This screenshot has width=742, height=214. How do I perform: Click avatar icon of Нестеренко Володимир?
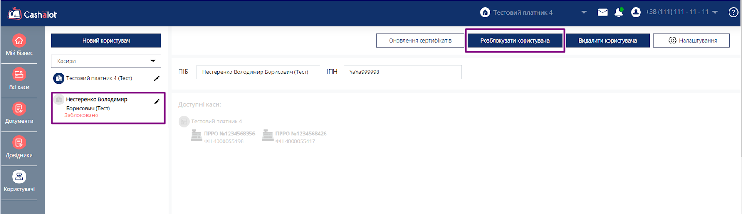59,99
